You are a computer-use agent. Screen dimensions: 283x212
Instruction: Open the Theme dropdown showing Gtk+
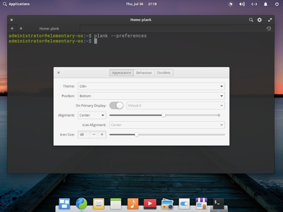point(151,86)
